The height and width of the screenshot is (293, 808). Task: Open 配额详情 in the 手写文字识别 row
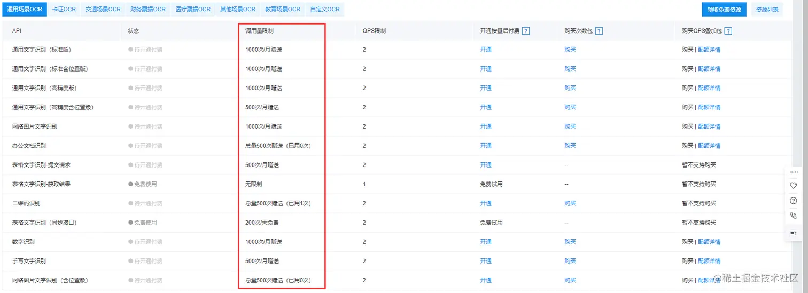pyautogui.click(x=709, y=261)
